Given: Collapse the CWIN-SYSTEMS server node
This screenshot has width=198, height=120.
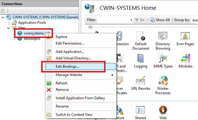Looking at the screenshot, I should coord(3,17).
